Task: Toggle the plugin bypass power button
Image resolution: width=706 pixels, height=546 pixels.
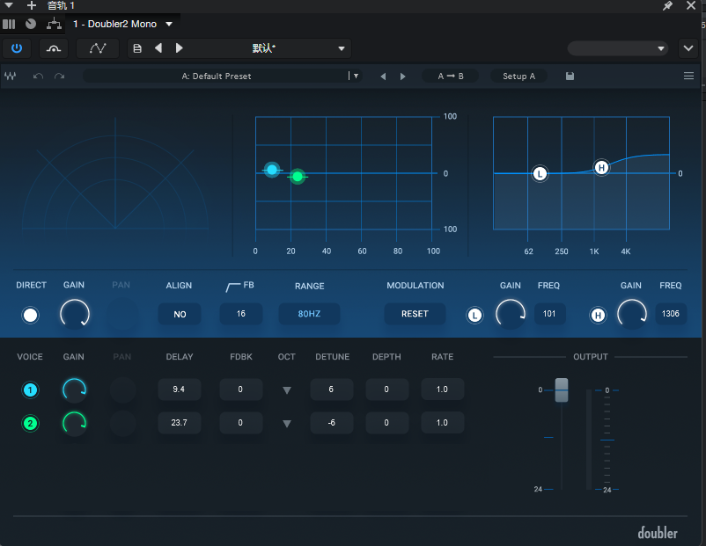Action: pos(16,48)
